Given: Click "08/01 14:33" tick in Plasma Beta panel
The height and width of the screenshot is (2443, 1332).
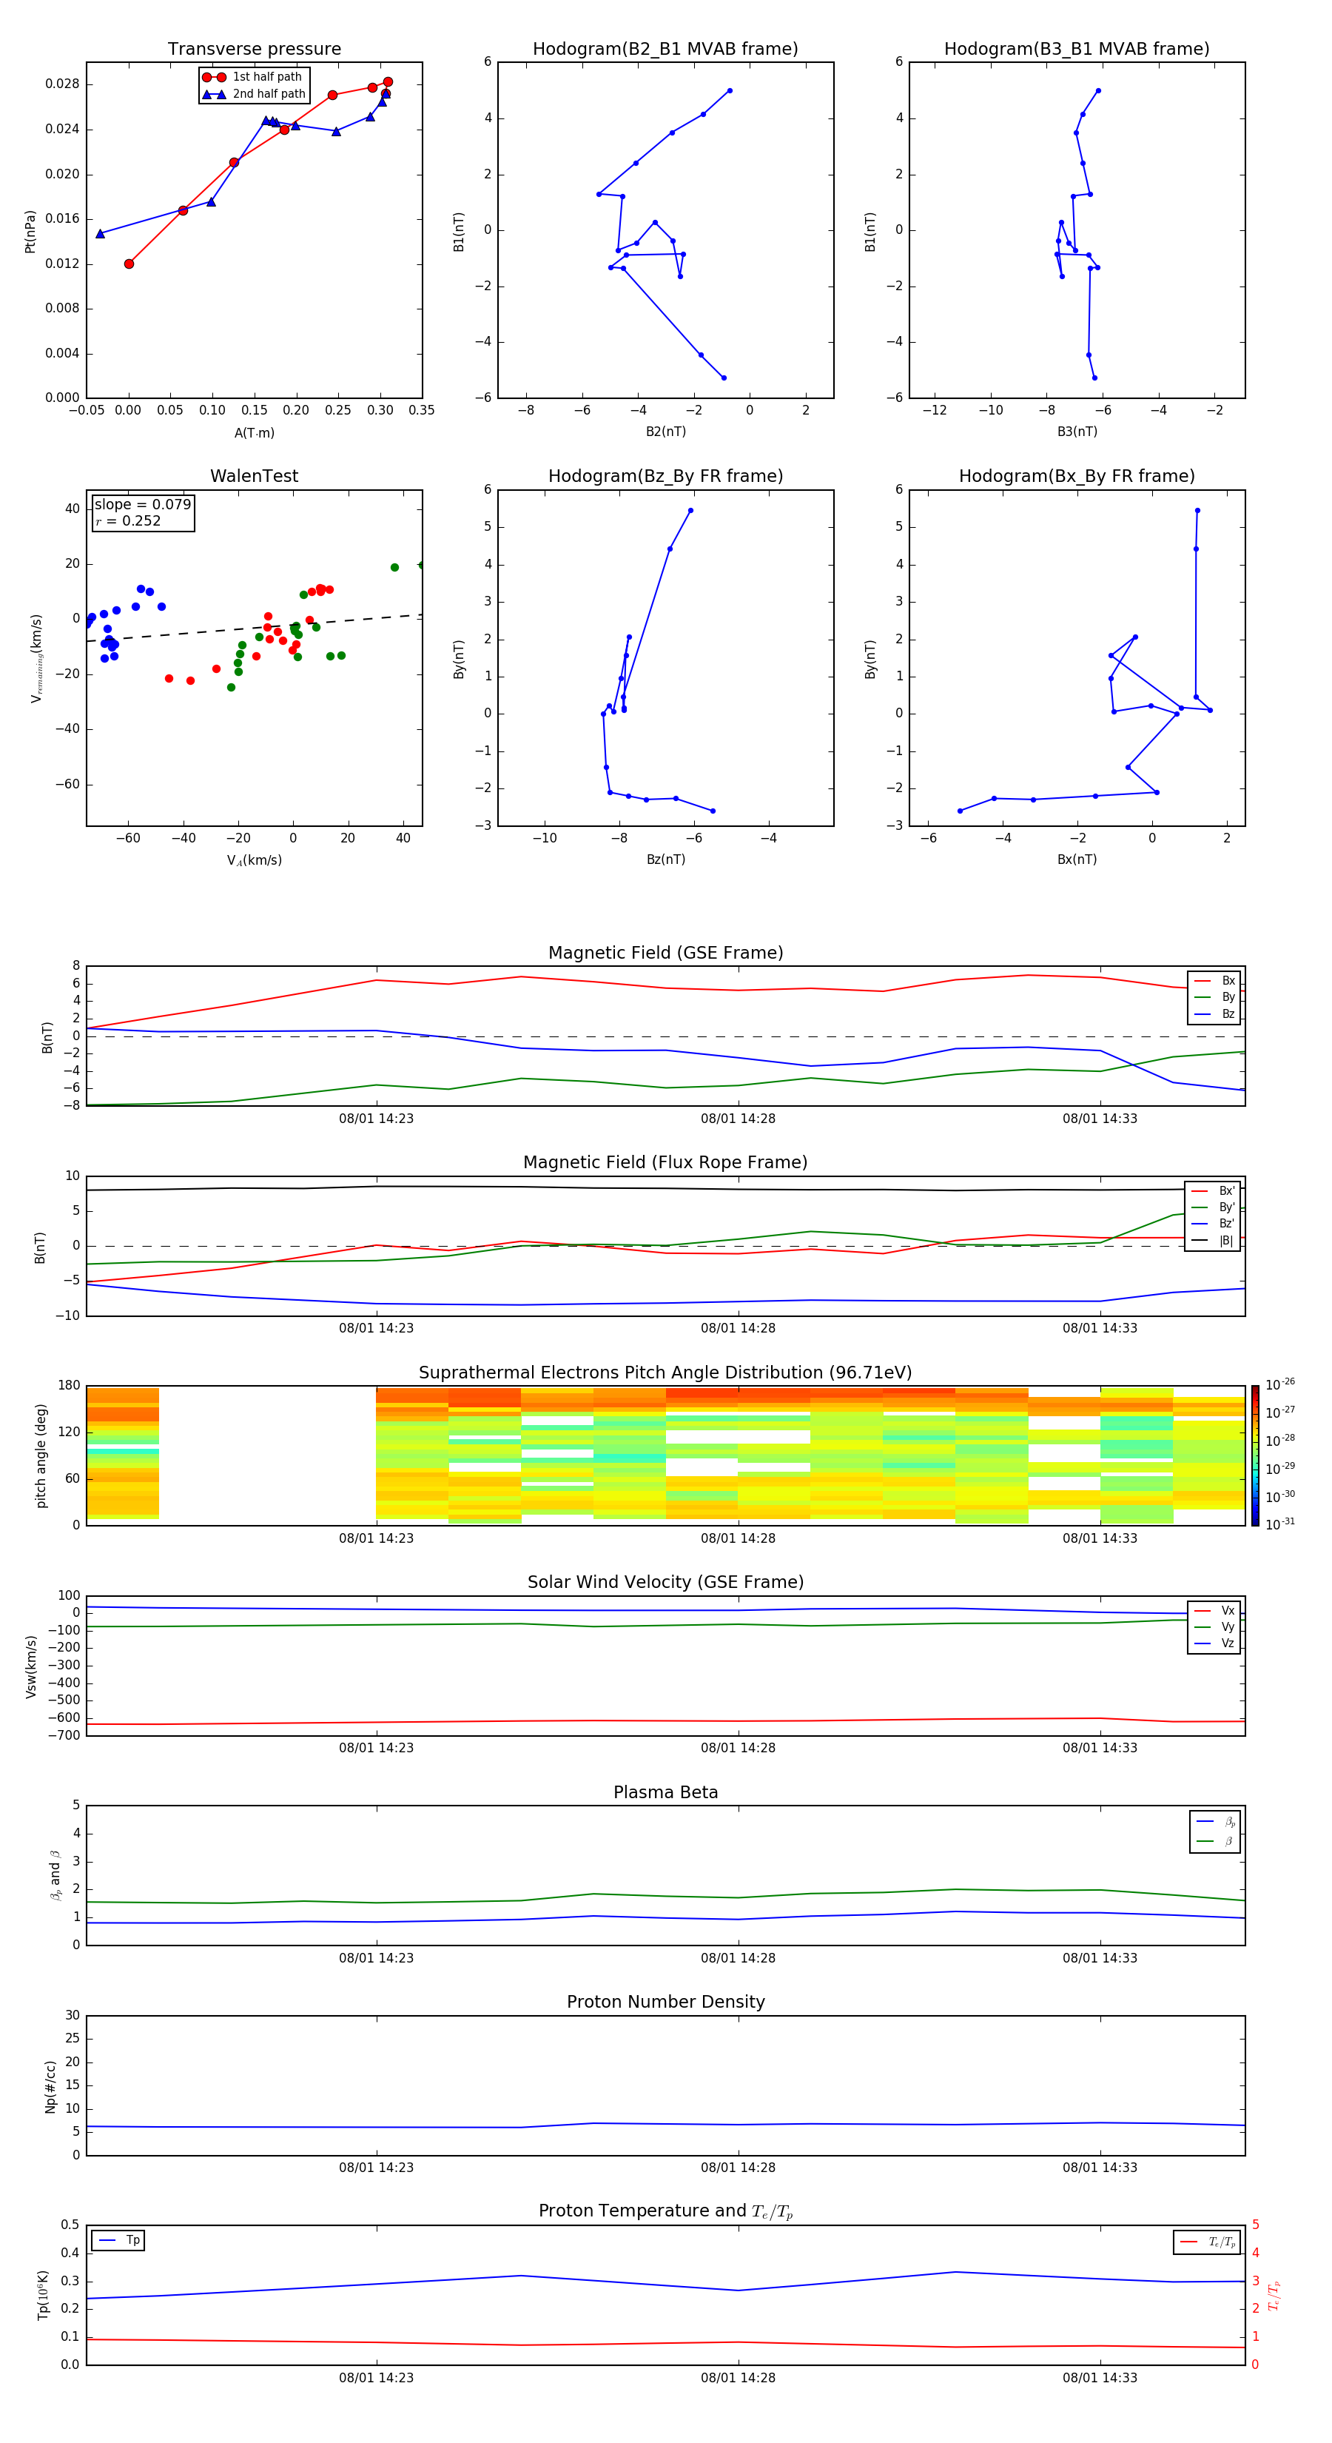Looking at the screenshot, I should pyautogui.click(x=1100, y=1958).
